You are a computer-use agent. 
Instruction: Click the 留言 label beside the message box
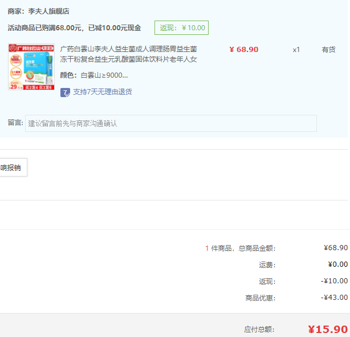pyautogui.click(x=15, y=123)
